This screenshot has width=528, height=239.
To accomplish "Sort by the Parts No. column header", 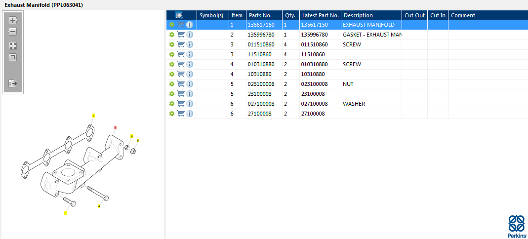I will (x=264, y=15).
